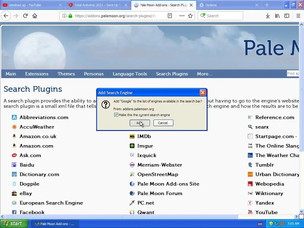
Task: Open the browser hamburger menu
Action: (298, 16)
